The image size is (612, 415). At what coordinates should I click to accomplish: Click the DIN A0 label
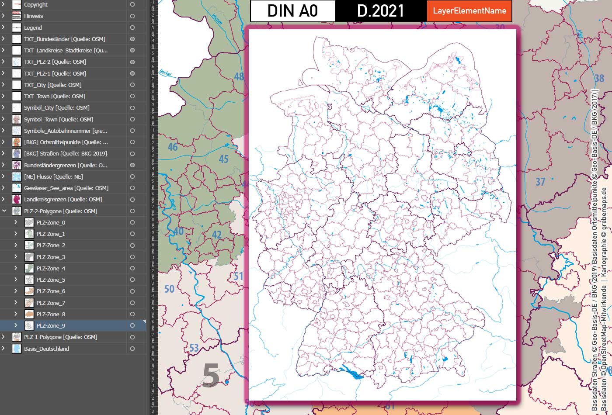tap(292, 11)
